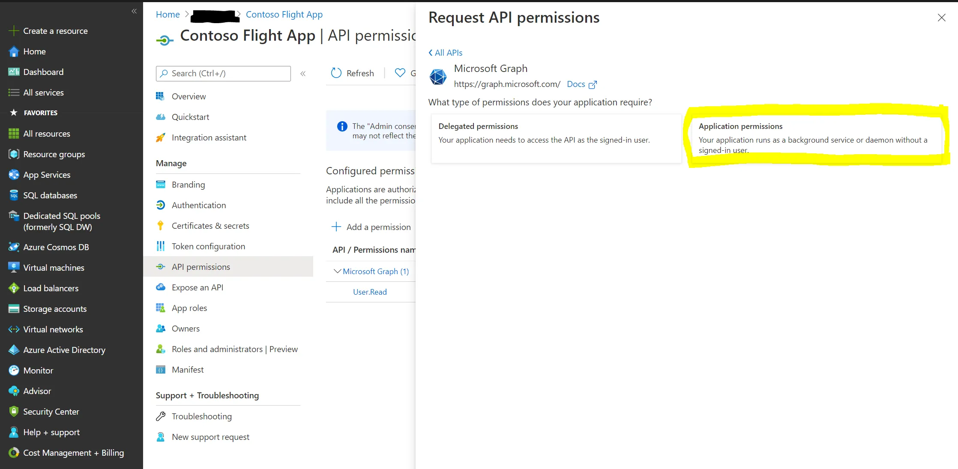Screen dimensions: 958x469
Task: Click Add a permission button
Action: (371, 227)
